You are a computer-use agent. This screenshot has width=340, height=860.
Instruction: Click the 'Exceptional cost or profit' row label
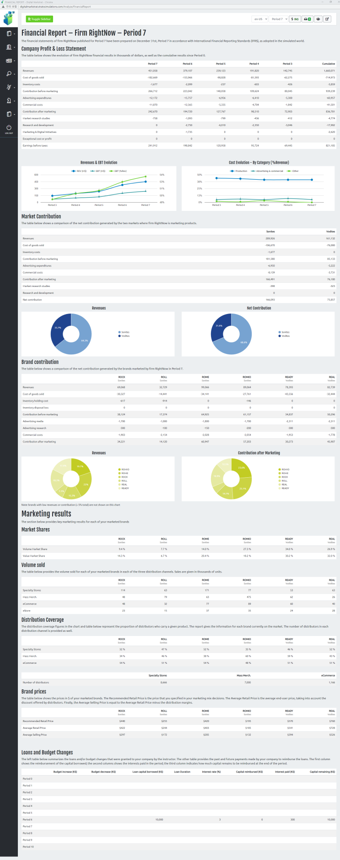click(x=37, y=139)
